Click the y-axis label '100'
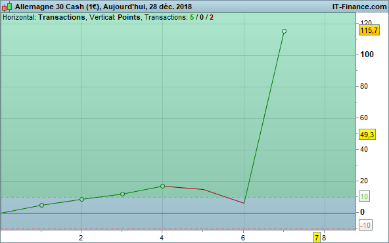Viewport: 389px width, 243px height. tap(367, 55)
